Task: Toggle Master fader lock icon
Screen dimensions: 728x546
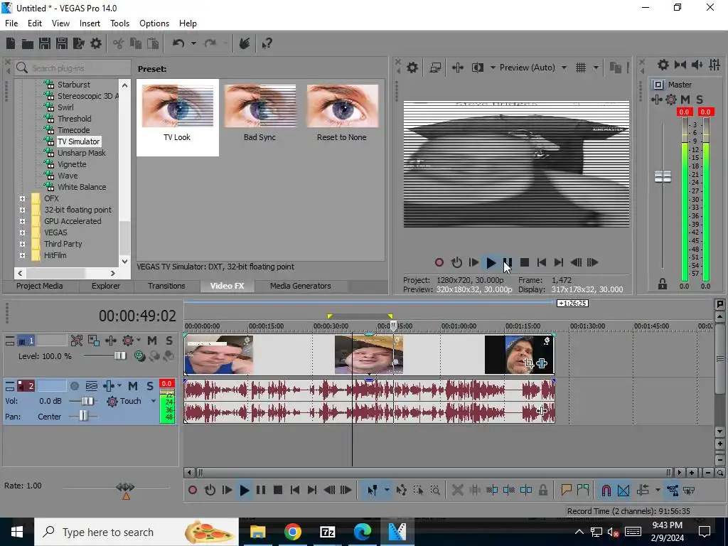Action: click(x=663, y=284)
